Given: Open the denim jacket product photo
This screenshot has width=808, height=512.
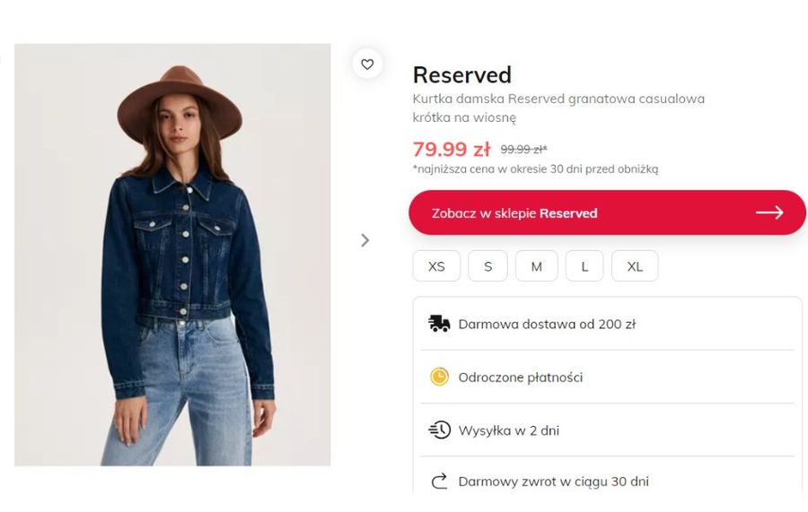Looking at the screenshot, I should coord(172,255).
